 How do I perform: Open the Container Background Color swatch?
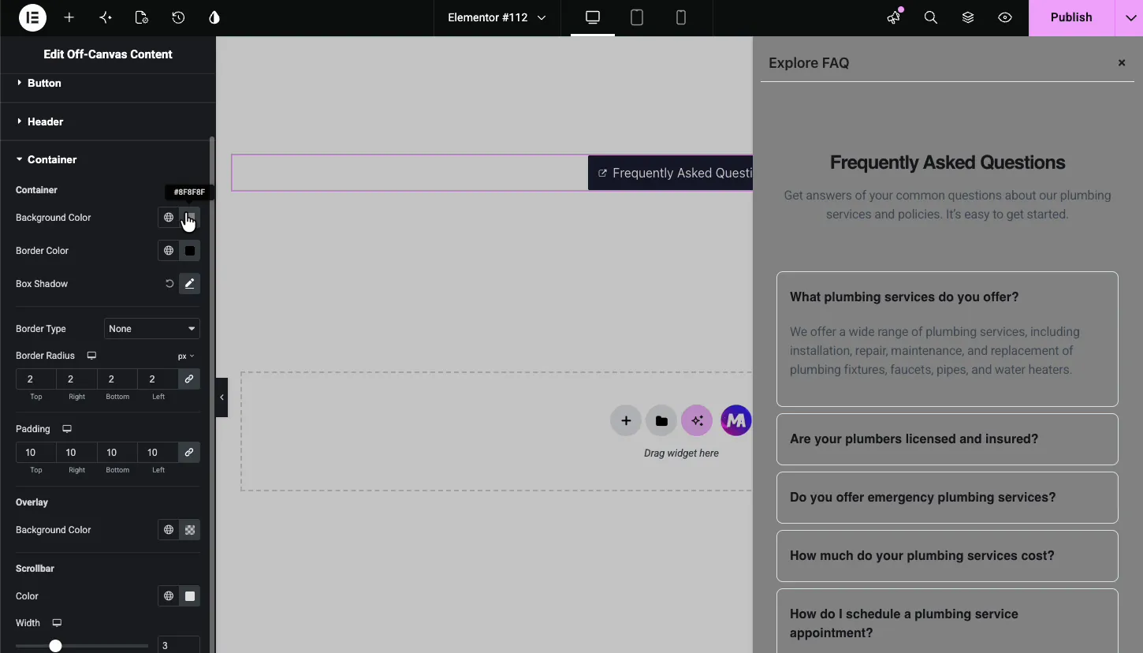click(190, 218)
